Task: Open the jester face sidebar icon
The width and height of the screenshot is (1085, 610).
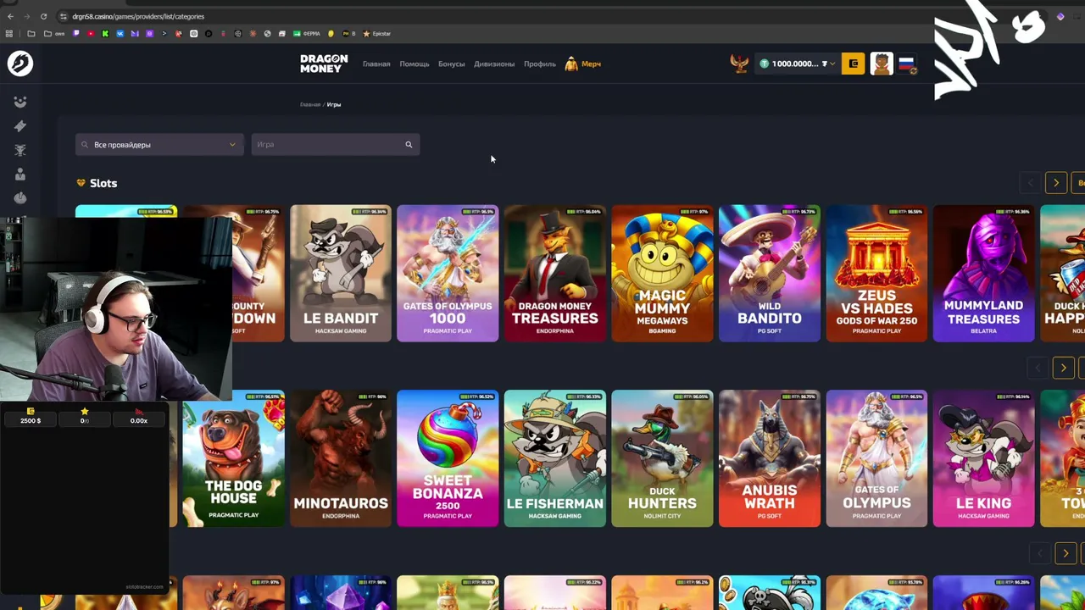Action: [20, 102]
